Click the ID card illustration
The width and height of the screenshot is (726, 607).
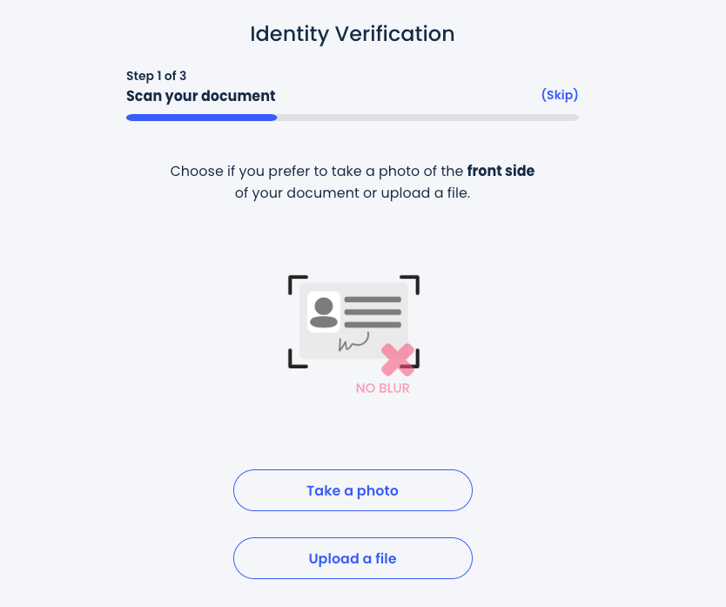point(354,320)
